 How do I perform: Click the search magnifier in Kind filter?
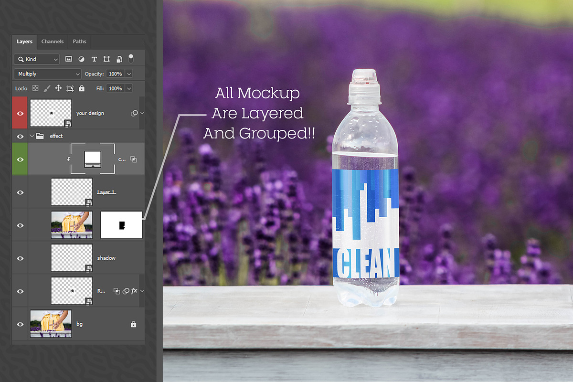pyautogui.click(x=21, y=59)
